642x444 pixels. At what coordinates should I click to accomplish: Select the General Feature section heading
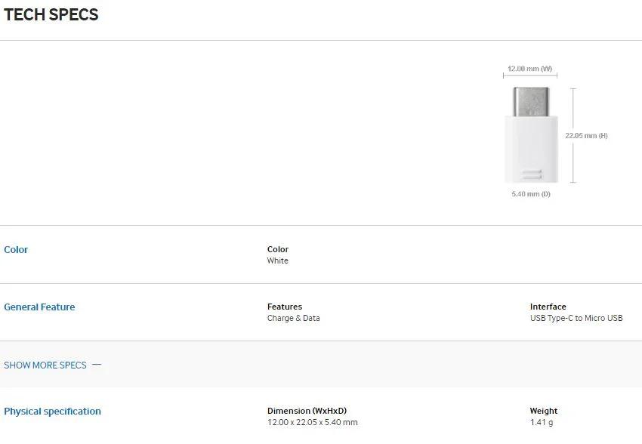39,307
